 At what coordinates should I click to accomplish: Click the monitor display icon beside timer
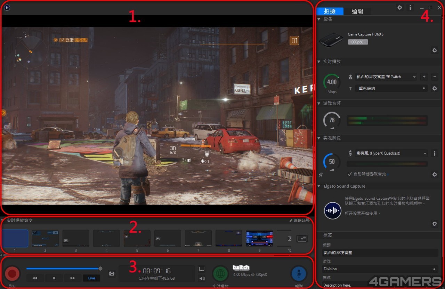[202, 269]
